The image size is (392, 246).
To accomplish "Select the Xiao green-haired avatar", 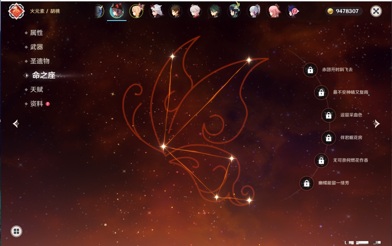I will (214, 11).
